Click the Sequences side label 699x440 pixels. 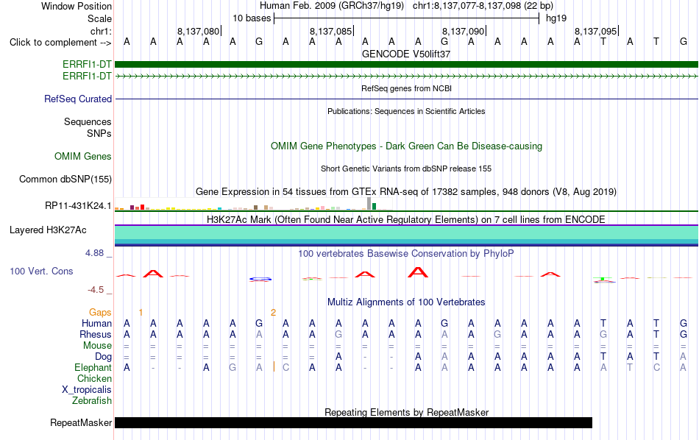pos(88,121)
